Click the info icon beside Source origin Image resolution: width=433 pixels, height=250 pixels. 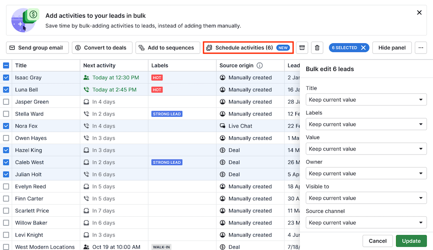(260, 66)
